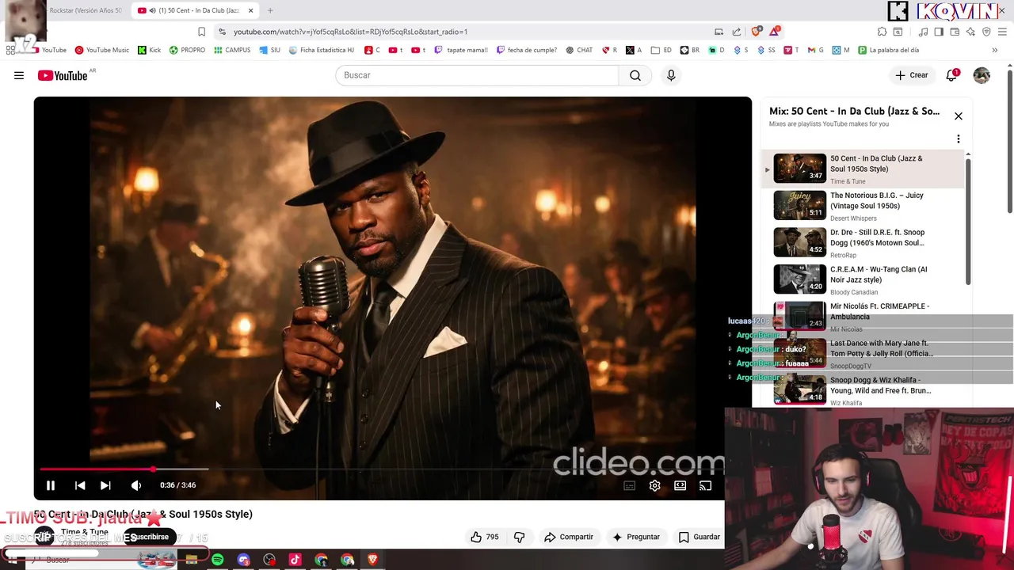
Task: Click the Brave Shields lion icon
Action: 757,32
